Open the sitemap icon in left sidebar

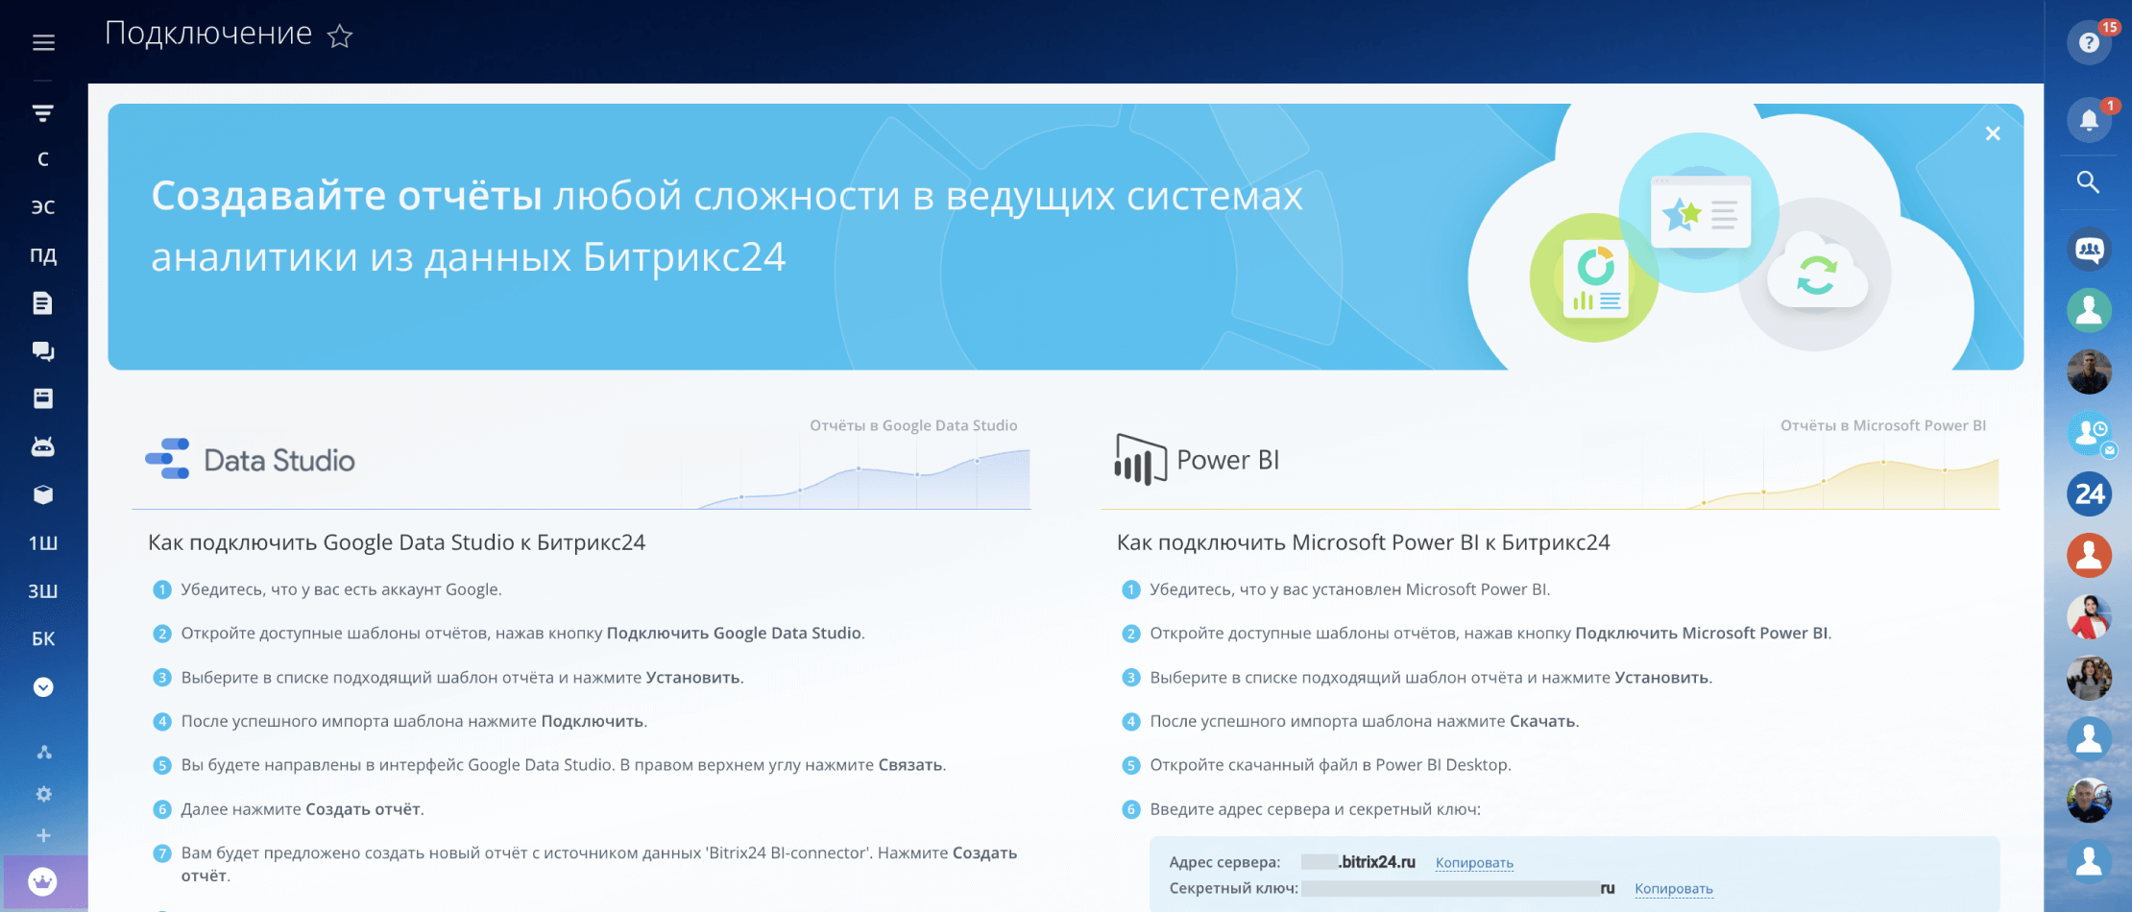(x=43, y=753)
